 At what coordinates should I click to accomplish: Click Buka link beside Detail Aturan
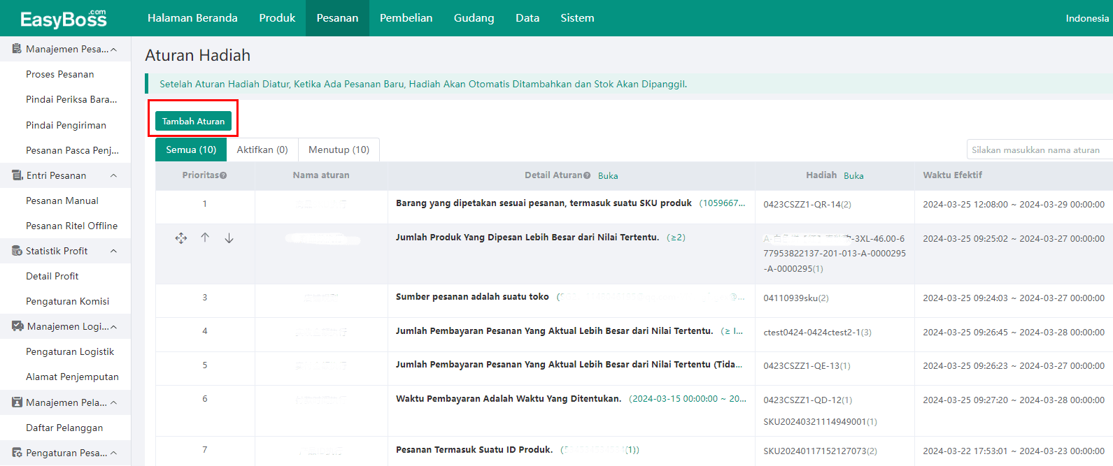coord(608,176)
